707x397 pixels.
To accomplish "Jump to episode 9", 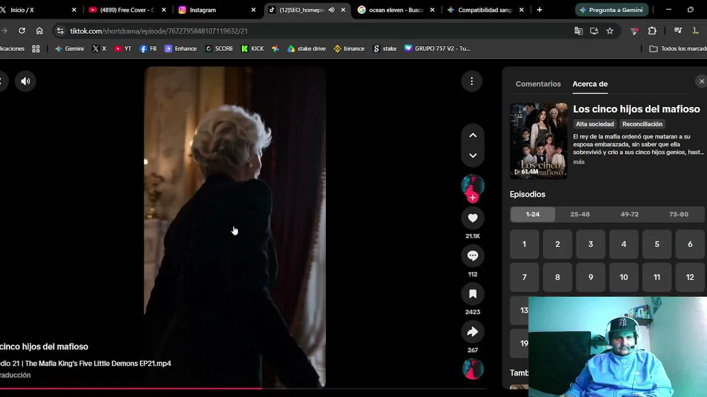I will coord(590,277).
